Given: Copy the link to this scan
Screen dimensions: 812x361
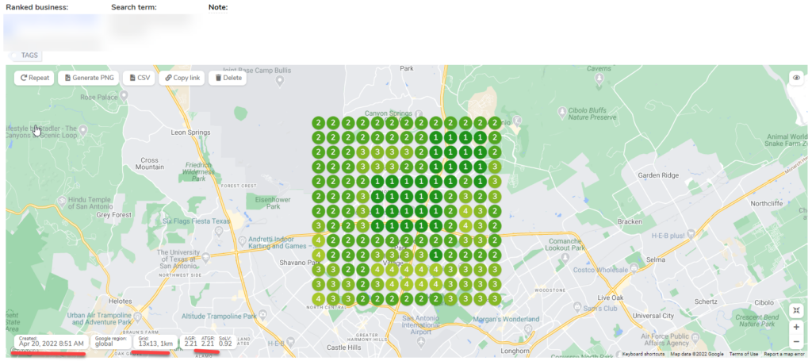Looking at the screenshot, I should (182, 78).
